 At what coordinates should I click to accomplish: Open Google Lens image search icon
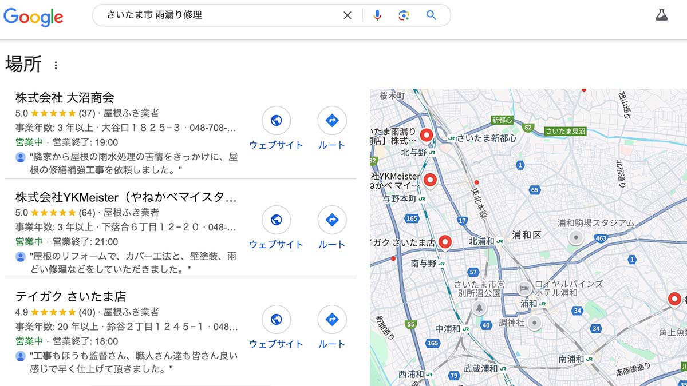(404, 15)
